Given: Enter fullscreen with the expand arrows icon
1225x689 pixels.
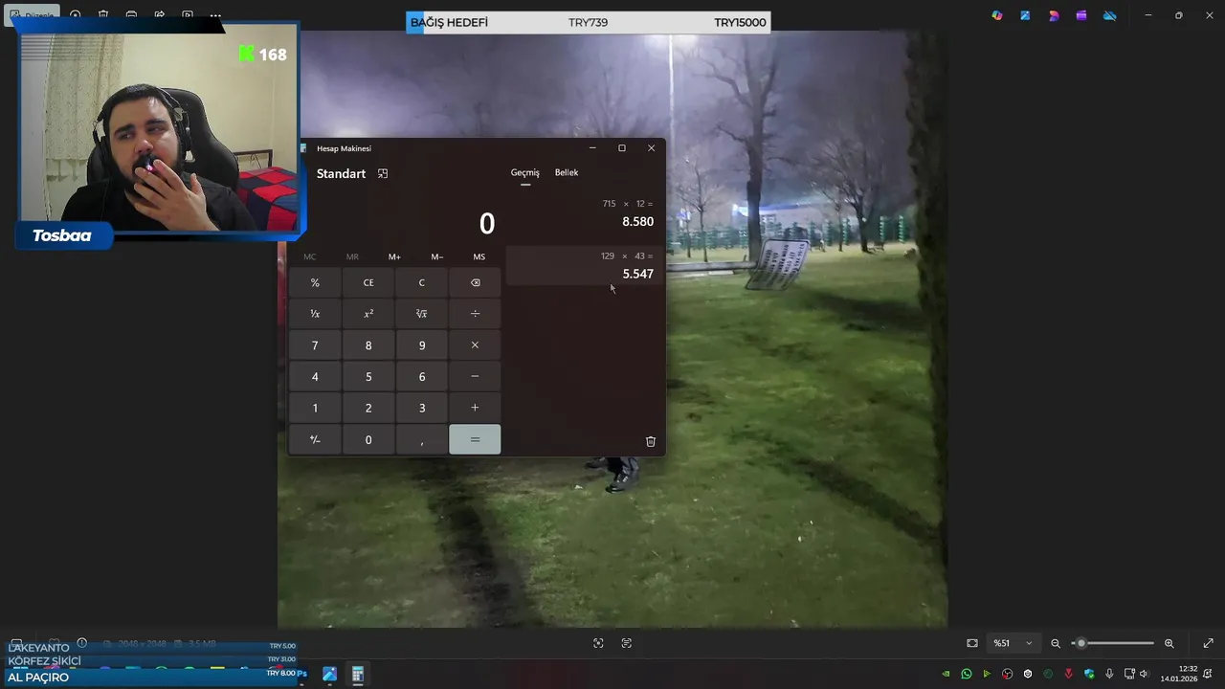Looking at the screenshot, I should [x=1208, y=643].
